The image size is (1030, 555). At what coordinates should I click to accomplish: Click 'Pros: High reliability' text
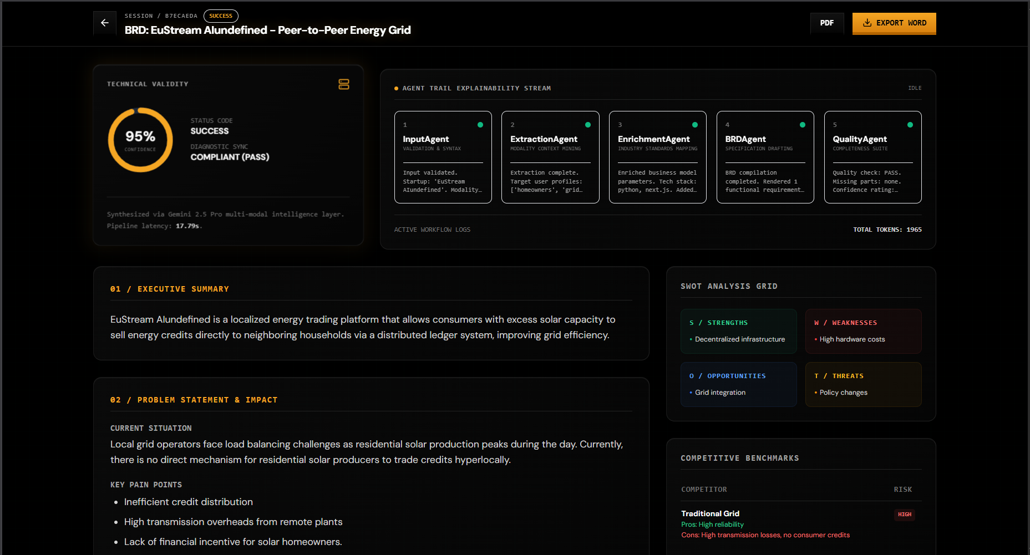point(712,525)
